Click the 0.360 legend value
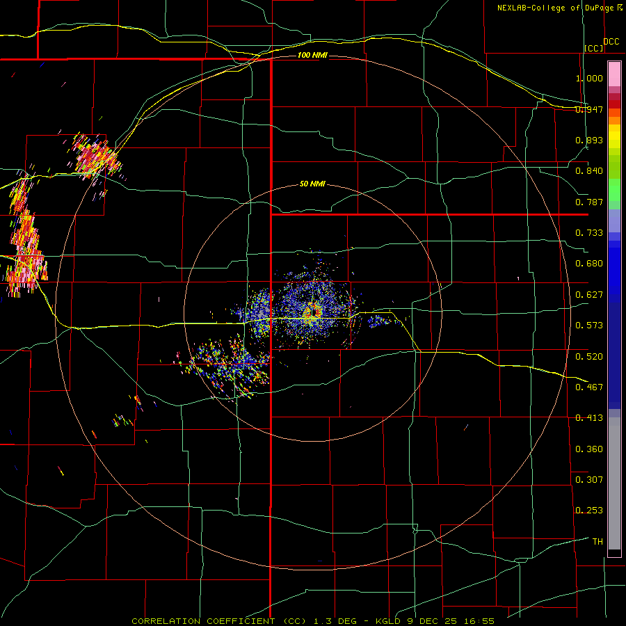Viewport: 626px width, 626px height. coord(589,449)
